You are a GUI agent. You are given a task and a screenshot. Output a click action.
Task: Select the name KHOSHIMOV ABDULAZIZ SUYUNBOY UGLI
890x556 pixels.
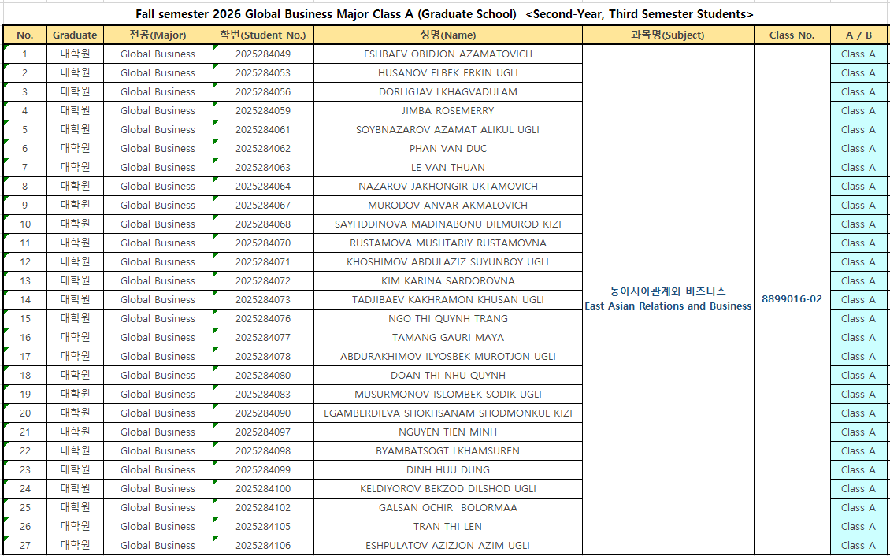[x=448, y=262]
